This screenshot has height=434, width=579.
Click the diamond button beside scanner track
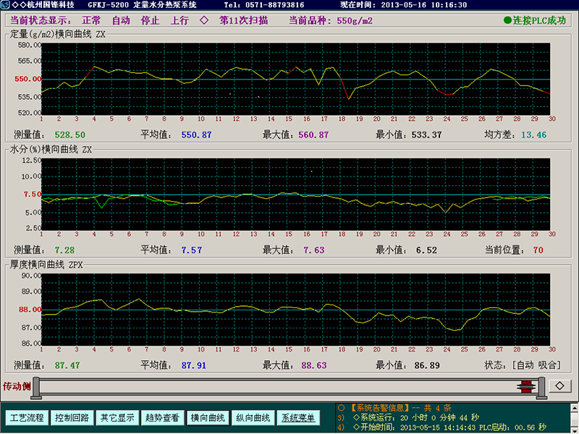[x=559, y=386]
